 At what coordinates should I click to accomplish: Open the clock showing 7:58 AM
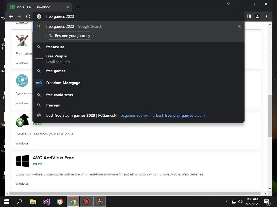[252, 202]
